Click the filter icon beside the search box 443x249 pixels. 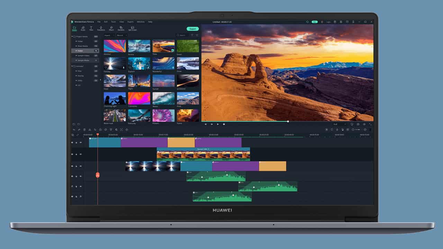(x=192, y=35)
